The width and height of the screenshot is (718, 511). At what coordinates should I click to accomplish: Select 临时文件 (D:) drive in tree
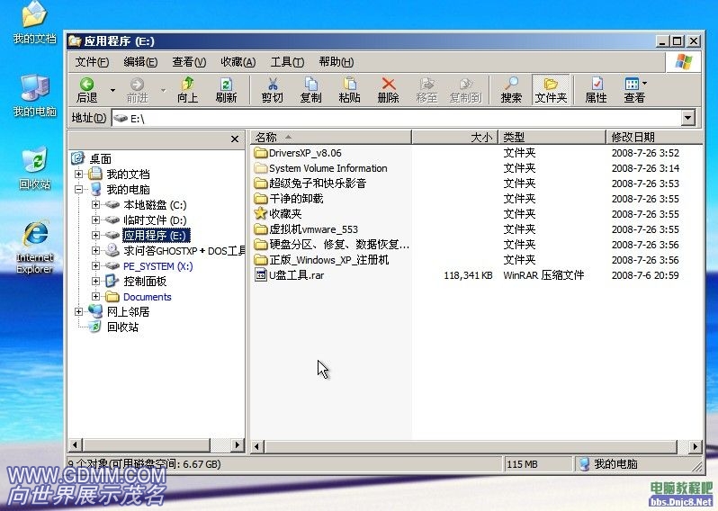pyautogui.click(x=155, y=220)
